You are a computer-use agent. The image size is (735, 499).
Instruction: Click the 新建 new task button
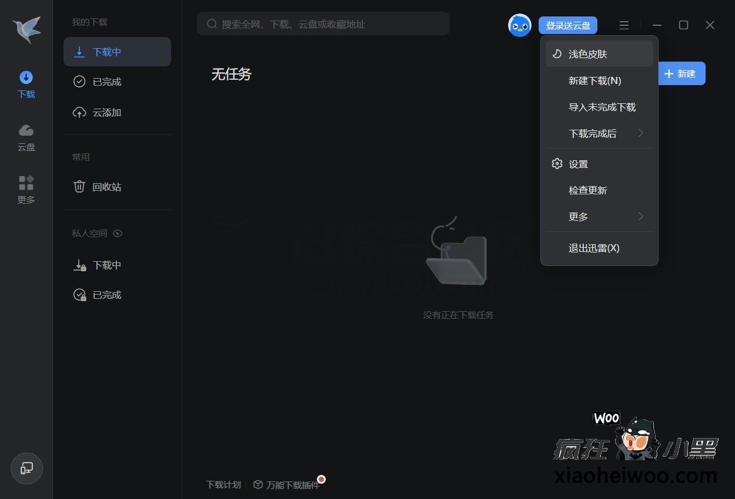point(681,73)
